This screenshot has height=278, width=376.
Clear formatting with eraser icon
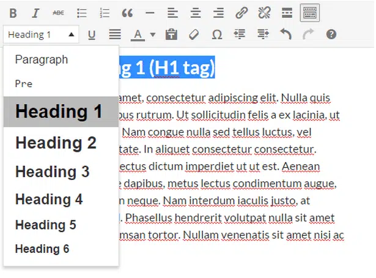(194, 34)
